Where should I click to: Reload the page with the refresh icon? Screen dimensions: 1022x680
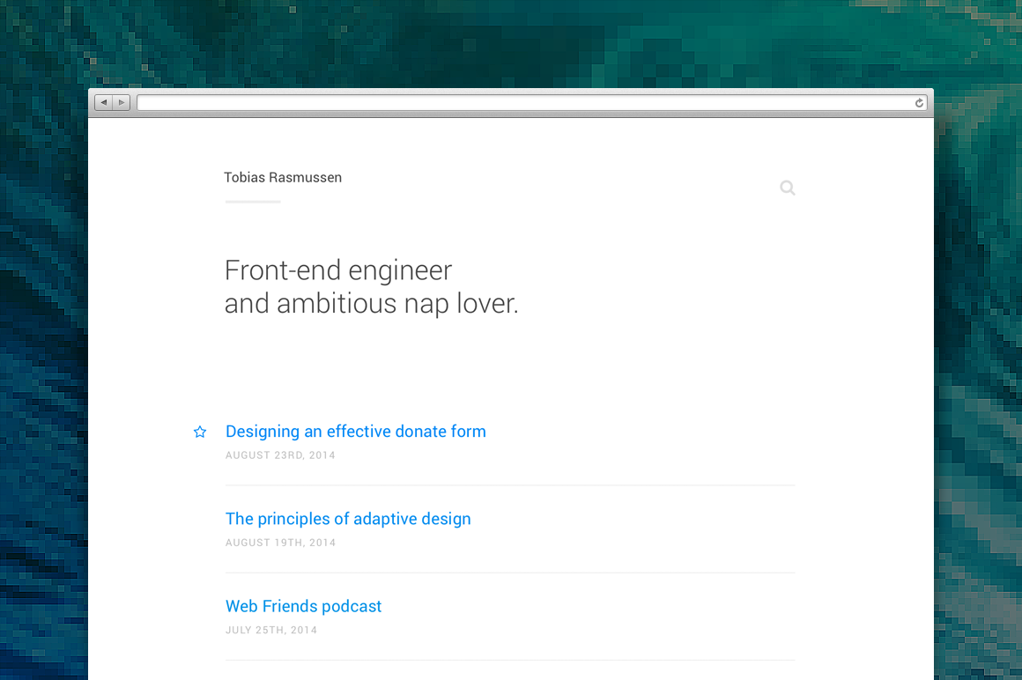click(x=919, y=103)
